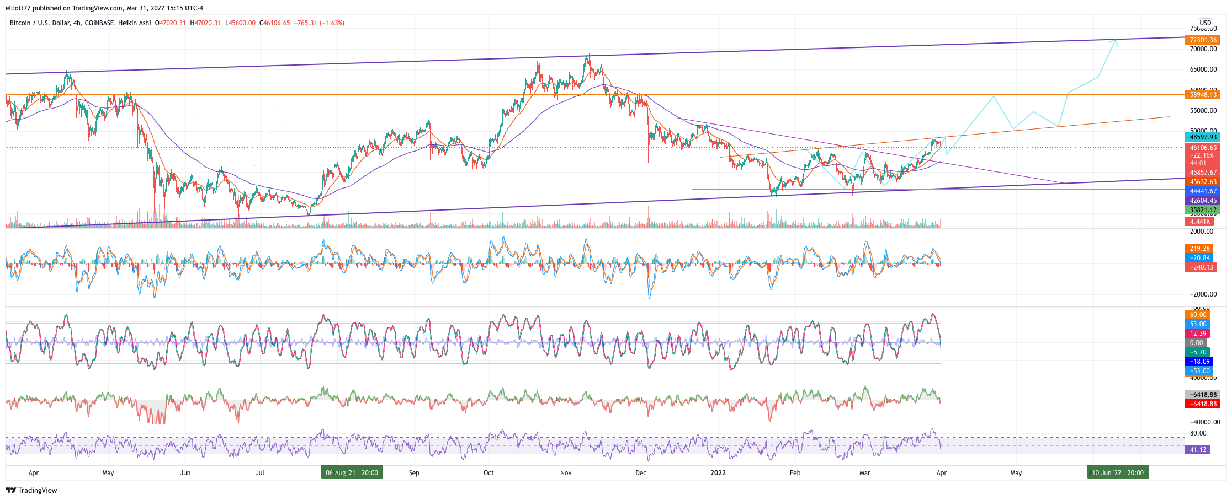This screenshot has height=500, width=1232.
Task: Click the 44441.67 blue price label
Action: pyautogui.click(x=1202, y=191)
